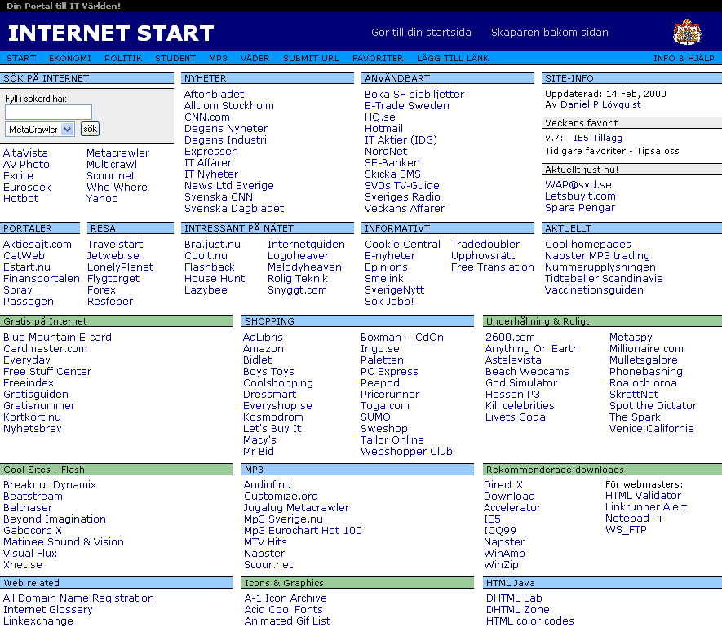The height and width of the screenshot is (627, 722).
Task: Open the Free Translation link
Action: (493, 267)
